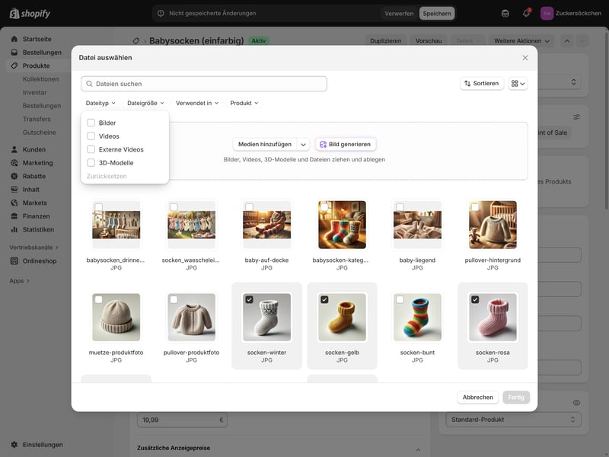609x457 pixels.
Task: Click the Bild generieren AI button
Action: coord(346,144)
